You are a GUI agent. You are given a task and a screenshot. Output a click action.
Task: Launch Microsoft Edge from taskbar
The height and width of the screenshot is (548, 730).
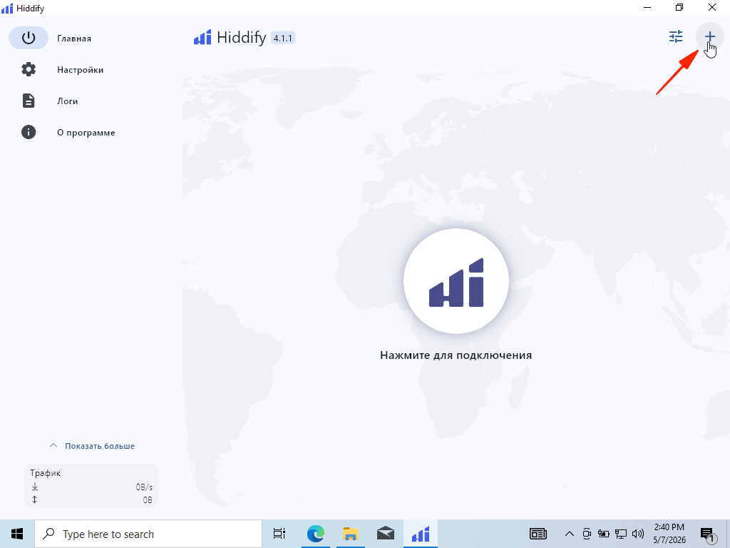point(316,534)
